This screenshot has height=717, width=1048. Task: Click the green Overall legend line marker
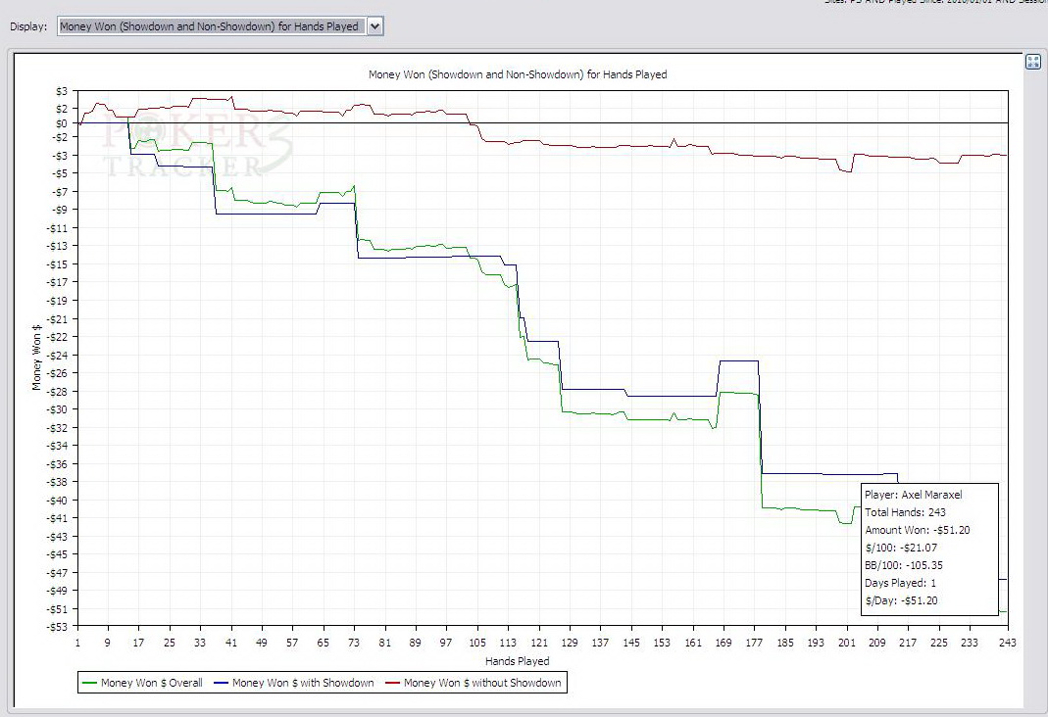(x=90, y=683)
